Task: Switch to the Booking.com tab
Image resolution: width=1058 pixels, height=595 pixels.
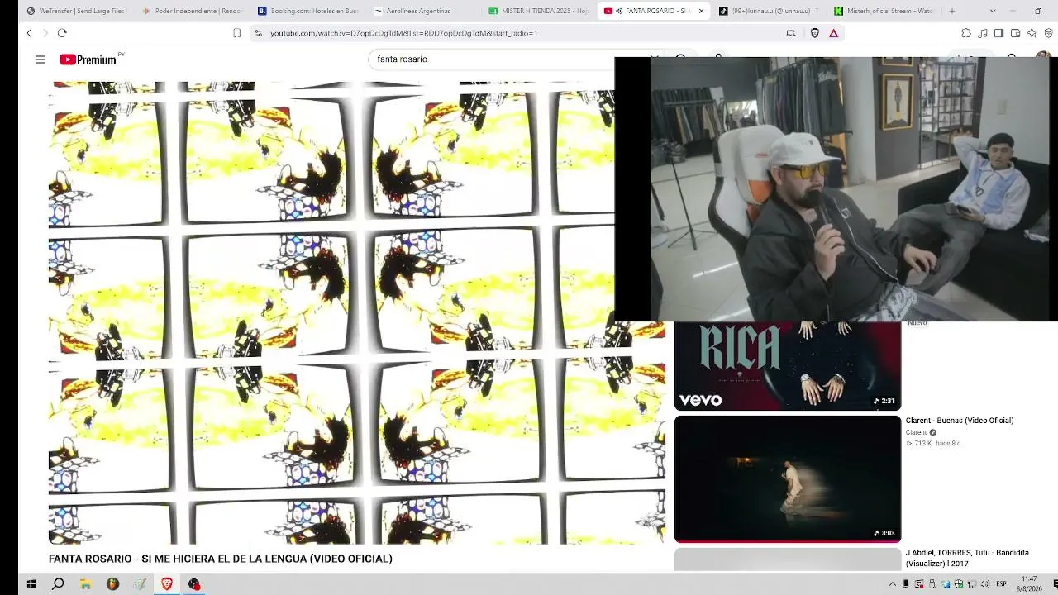Action: coord(308,11)
